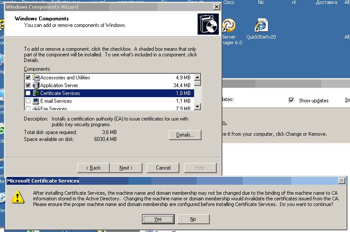Click the Доставка desktop item label
Screen dimensions: 350x232
(x=327, y=3)
